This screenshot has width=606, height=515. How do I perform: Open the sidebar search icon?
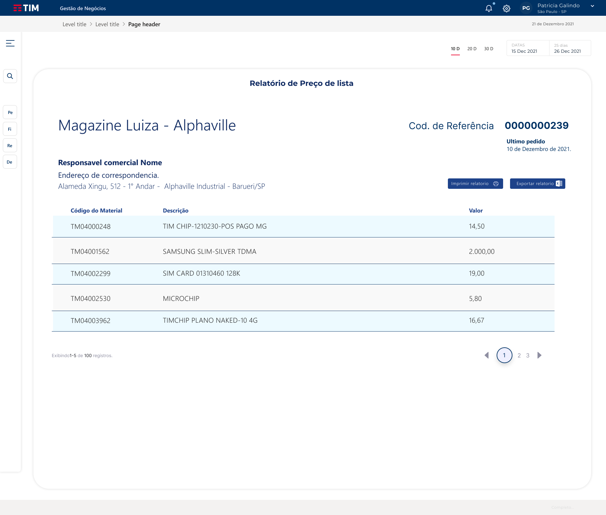[x=10, y=76]
